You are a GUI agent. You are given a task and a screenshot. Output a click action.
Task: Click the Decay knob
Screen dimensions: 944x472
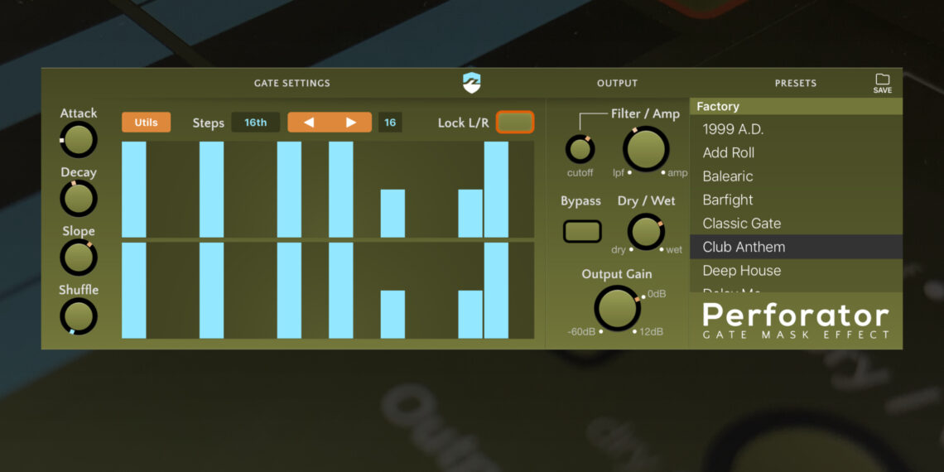click(x=79, y=199)
